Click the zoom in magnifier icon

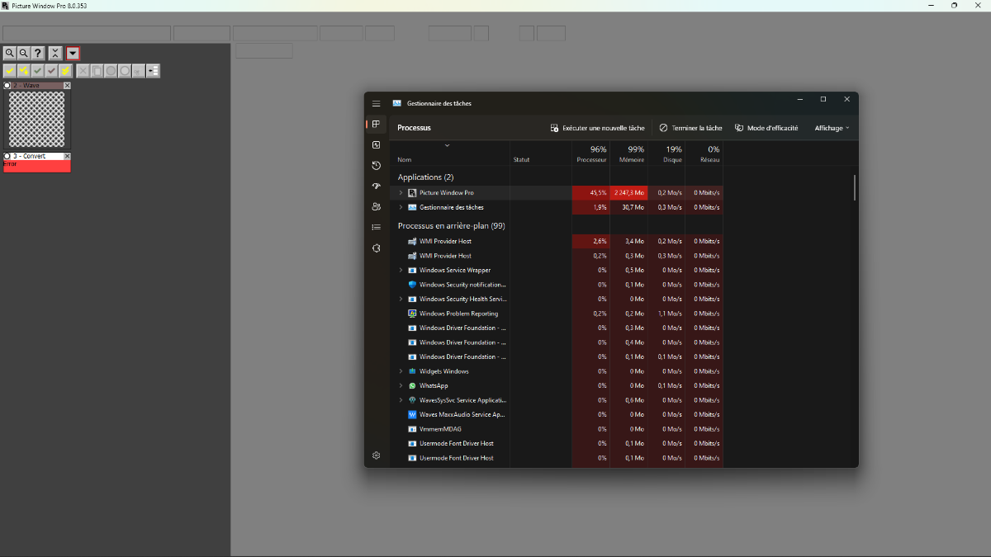pyautogui.click(x=10, y=53)
